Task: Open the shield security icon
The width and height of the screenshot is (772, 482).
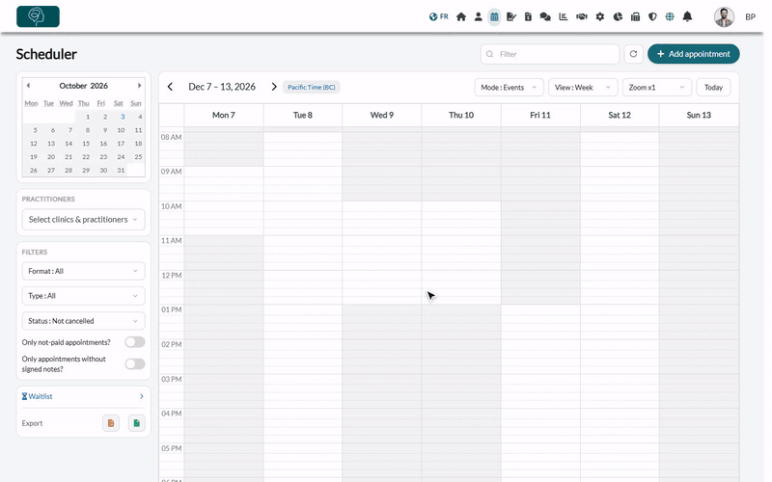Action: click(x=652, y=16)
